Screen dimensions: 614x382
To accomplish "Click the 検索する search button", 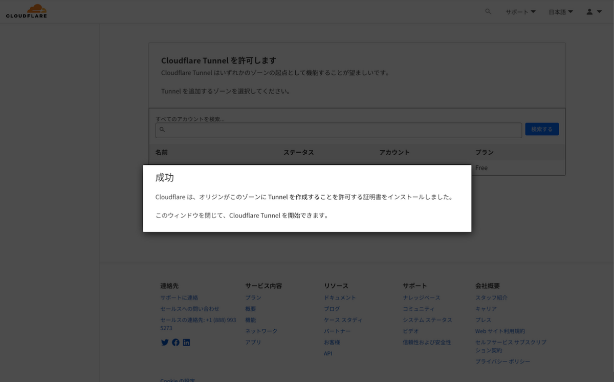I will (542, 129).
